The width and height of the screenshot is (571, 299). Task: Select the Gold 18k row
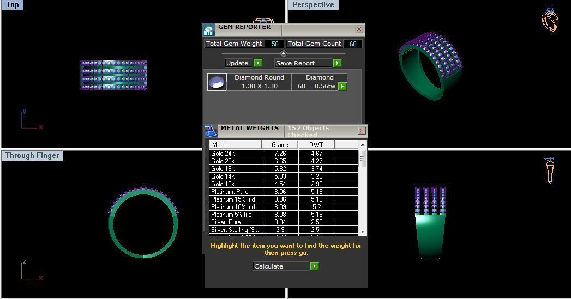click(x=283, y=169)
